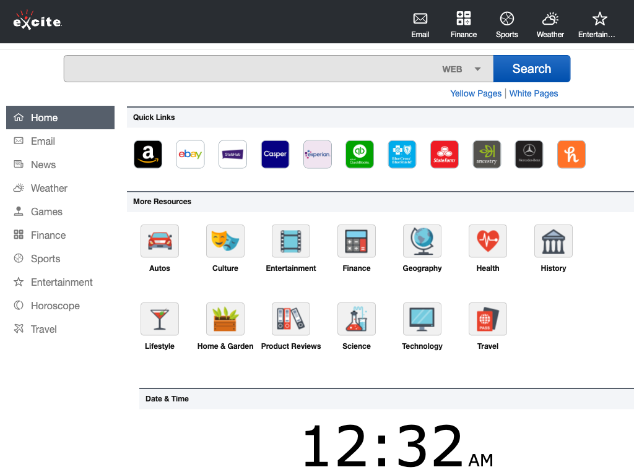Open the Amazon quick link icon
The width and height of the screenshot is (634, 475).
click(x=148, y=155)
